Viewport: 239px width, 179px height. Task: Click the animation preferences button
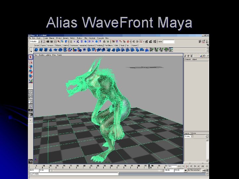[x=207, y=170]
